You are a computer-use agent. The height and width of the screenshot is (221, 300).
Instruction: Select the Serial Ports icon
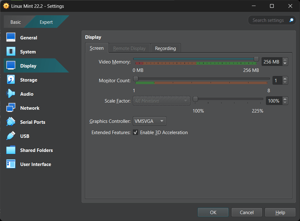click(x=11, y=122)
